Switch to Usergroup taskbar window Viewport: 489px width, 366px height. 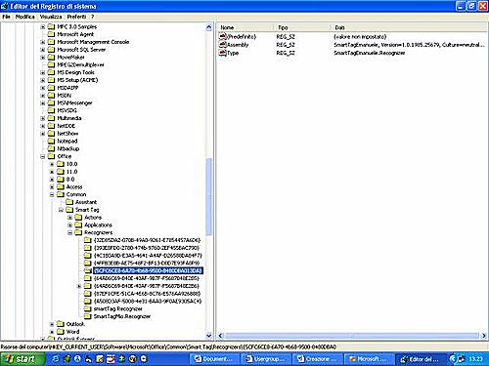pos(265,359)
